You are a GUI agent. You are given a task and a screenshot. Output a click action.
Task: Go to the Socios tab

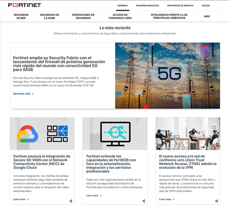[206, 6]
